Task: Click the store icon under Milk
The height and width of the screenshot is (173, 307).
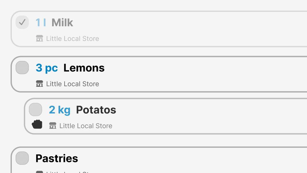Action: pyautogui.click(x=39, y=39)
